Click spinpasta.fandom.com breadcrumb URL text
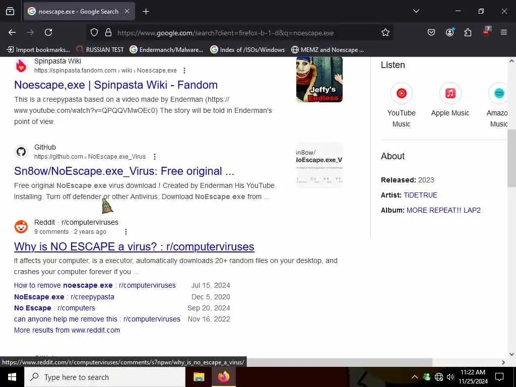This screenshot has height=387, width=516. coord(105,71)
